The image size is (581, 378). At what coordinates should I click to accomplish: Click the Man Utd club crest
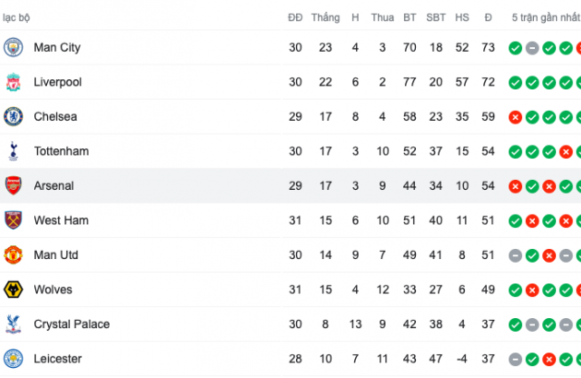[13, 254]
